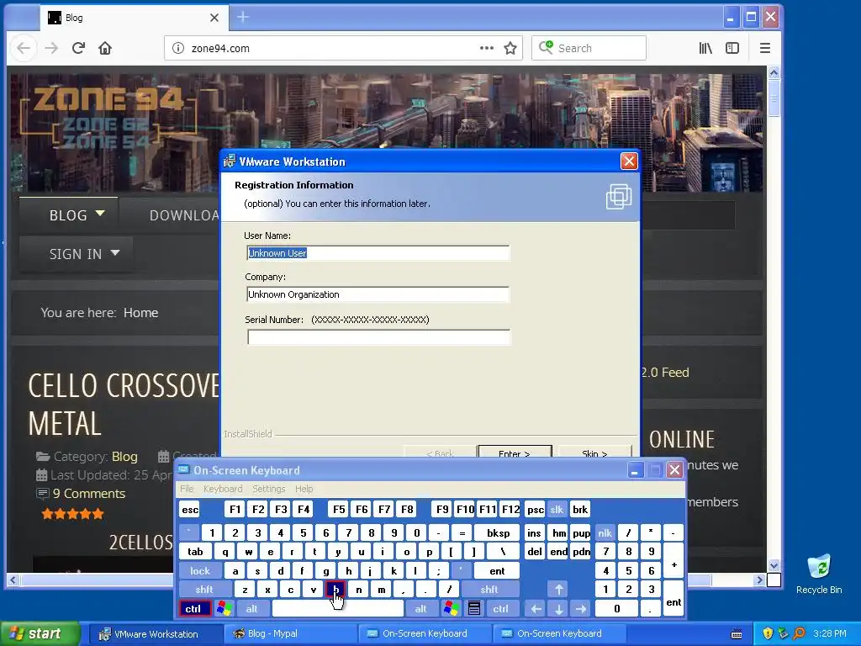Open the browser hamburger menu

[x=765, y=48]
